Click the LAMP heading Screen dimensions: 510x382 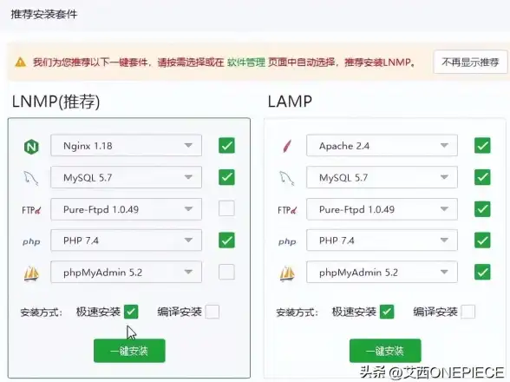[x=290, y=102]
